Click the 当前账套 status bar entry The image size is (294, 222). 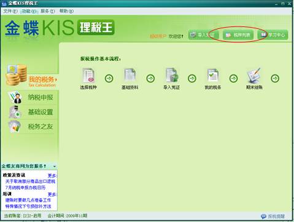point(23,216)
